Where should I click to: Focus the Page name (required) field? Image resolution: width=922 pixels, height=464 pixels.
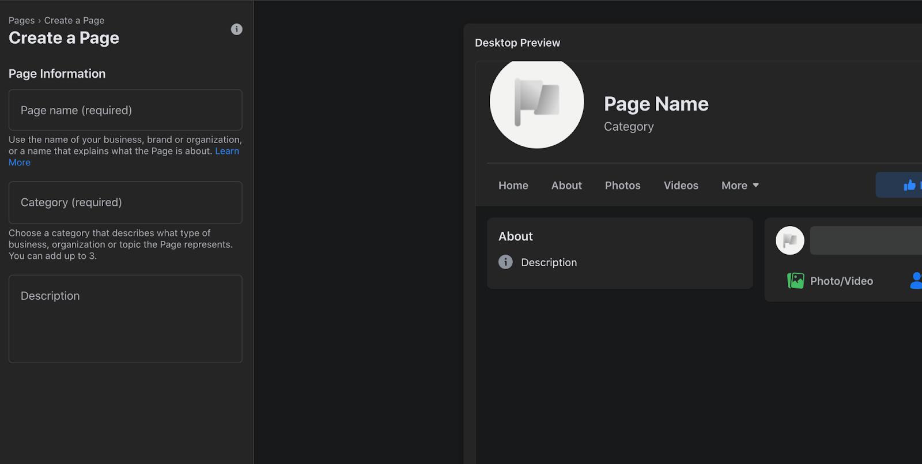[126, 110]
